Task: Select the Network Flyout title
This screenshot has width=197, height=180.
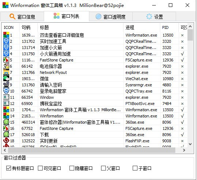Action: click(x=53, y=72)
